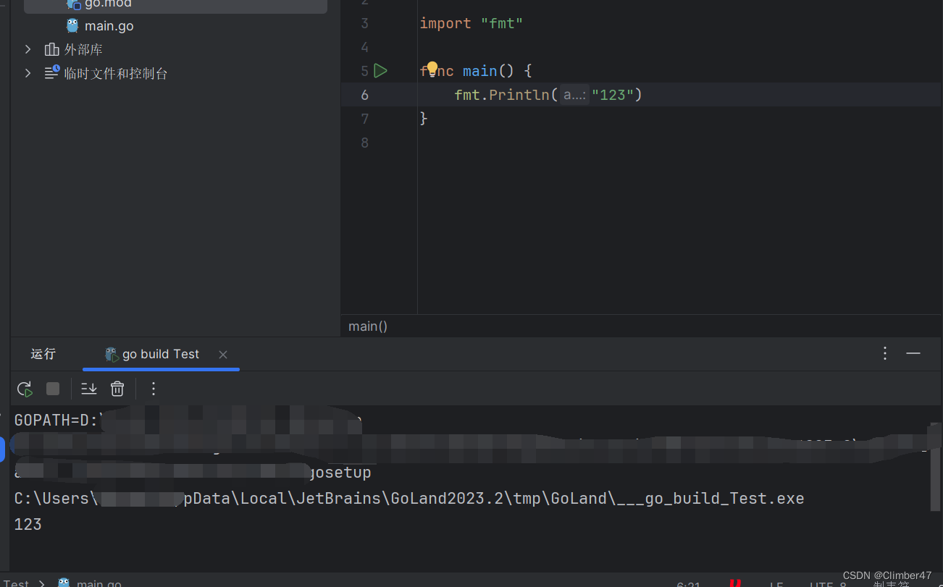Rerun the go build Test configuration
Viewport: 943px width, 587px height.
pyautogui.click(x=25, y=389)
